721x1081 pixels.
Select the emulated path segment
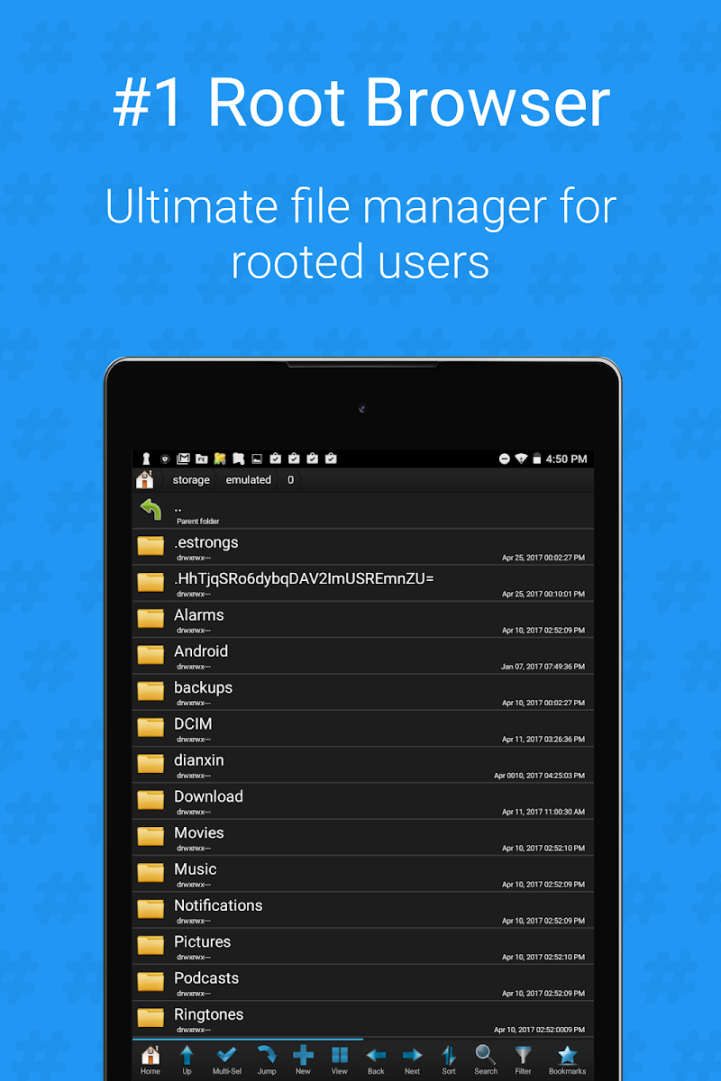(x=249, y=480)
